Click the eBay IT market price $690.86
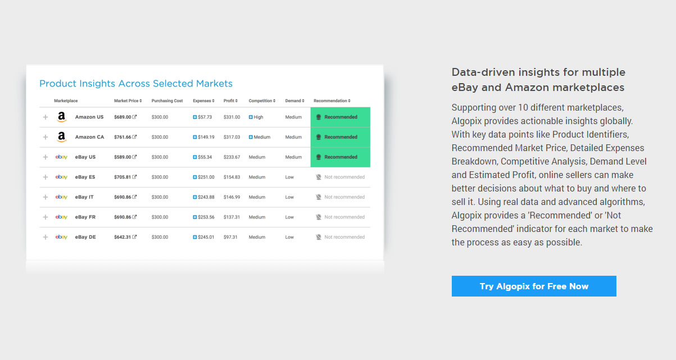 click(x=123, y=197)
